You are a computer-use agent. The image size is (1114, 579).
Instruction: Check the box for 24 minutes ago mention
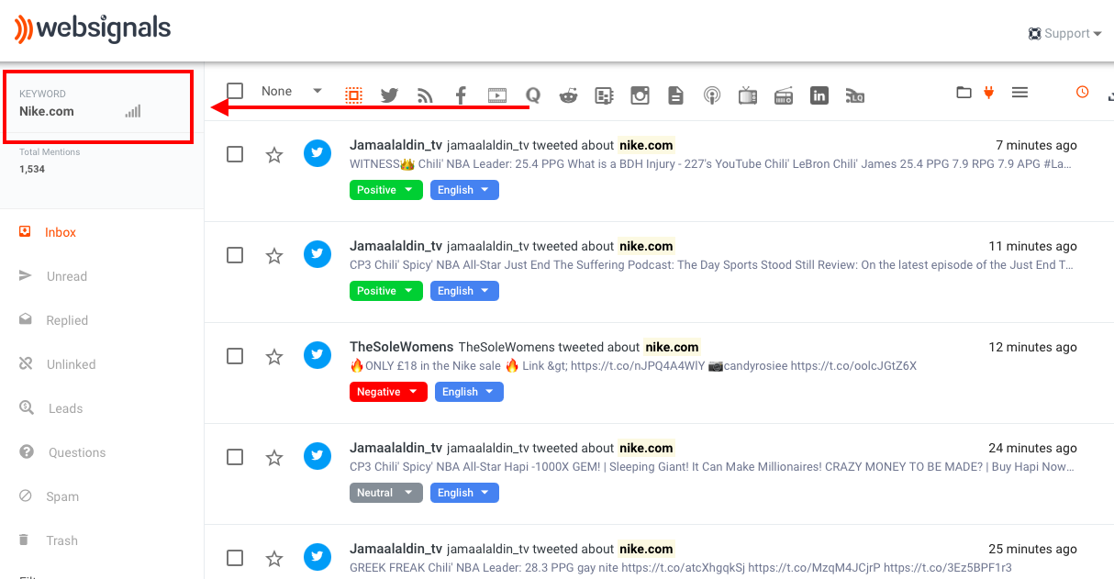235,457
